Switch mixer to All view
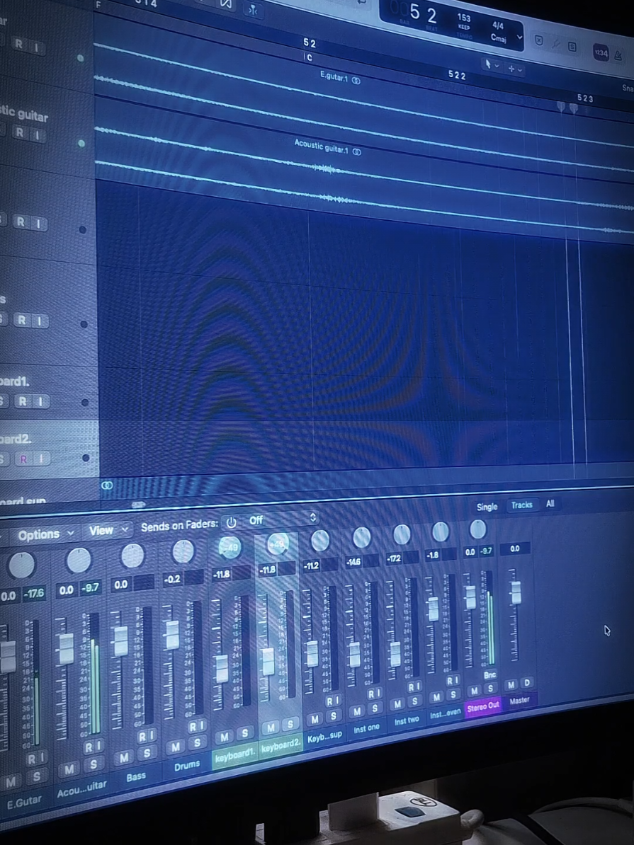Image resolution: width=634 pixels, height=845 pixels. (x=550, y=503)
